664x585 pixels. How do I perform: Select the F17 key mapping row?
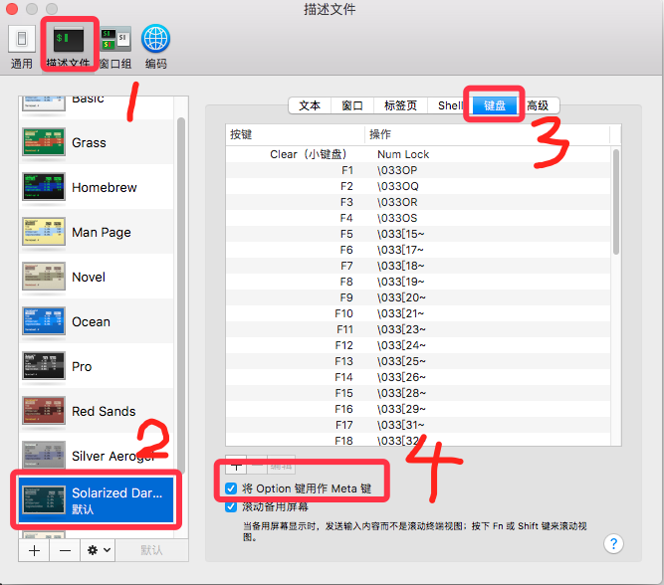tap(418, 425)
